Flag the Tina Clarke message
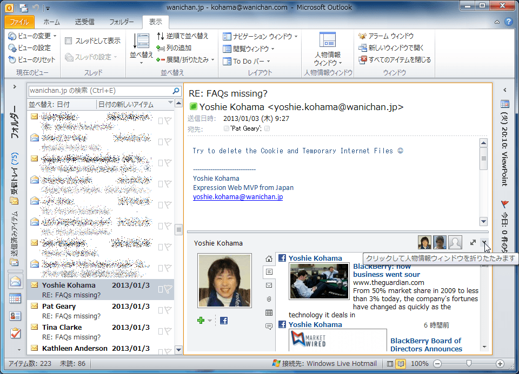The height and width of the screenshot is (374, 519). (168, 331)
